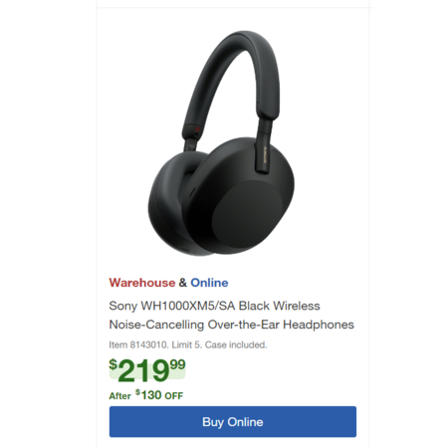
Task: Click the red dot on the headphone hinge
Action: 197,129
